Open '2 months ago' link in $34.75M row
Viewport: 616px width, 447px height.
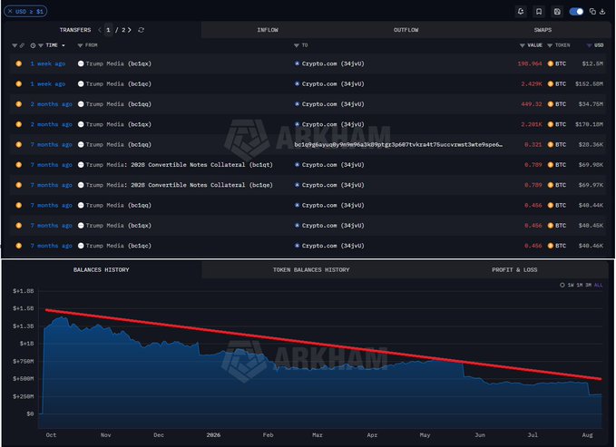pos(52,104)
